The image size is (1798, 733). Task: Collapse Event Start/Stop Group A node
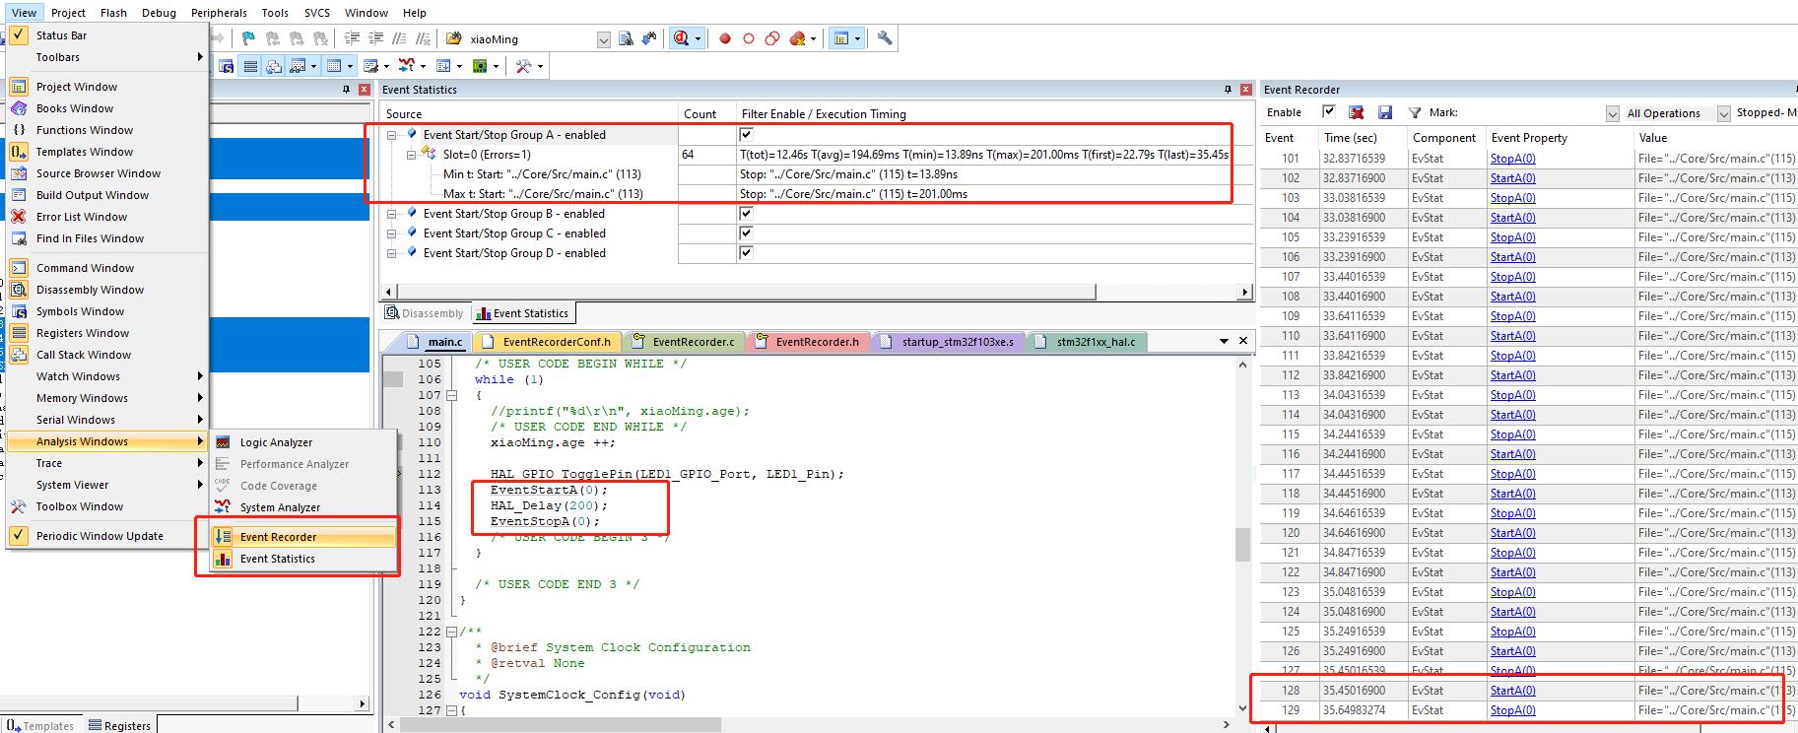(x=392, y=135)
